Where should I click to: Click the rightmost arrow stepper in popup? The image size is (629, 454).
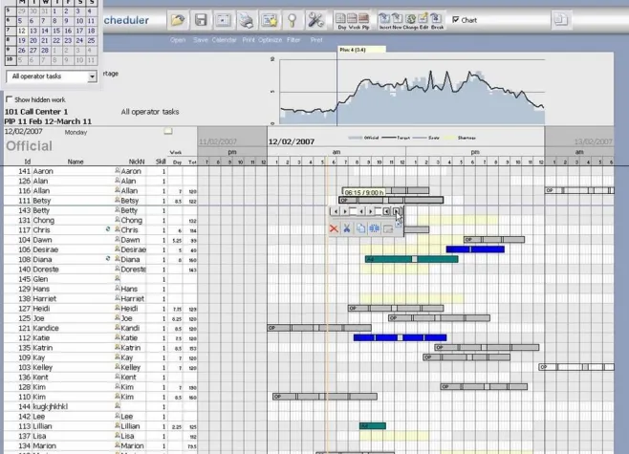pyautogui.click(x=397, y=211)
